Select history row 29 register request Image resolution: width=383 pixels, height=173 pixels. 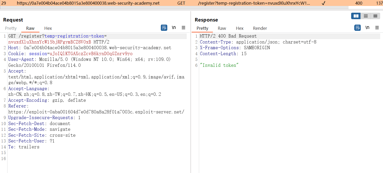[88, 3]
